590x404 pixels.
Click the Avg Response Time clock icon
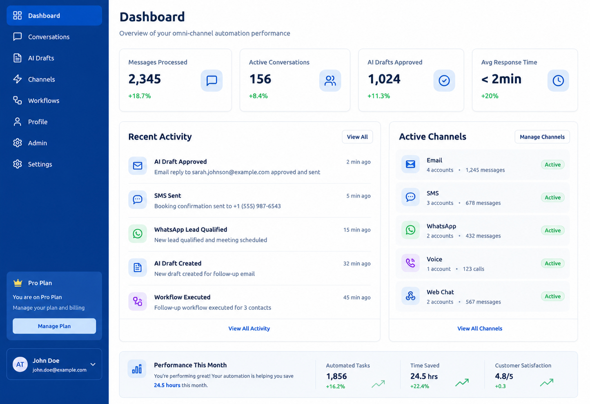click(x=558, y=80)
